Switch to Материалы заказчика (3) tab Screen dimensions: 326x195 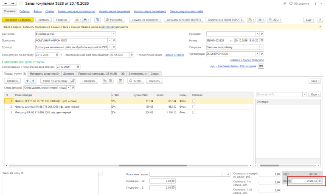(x=45, y=74)
